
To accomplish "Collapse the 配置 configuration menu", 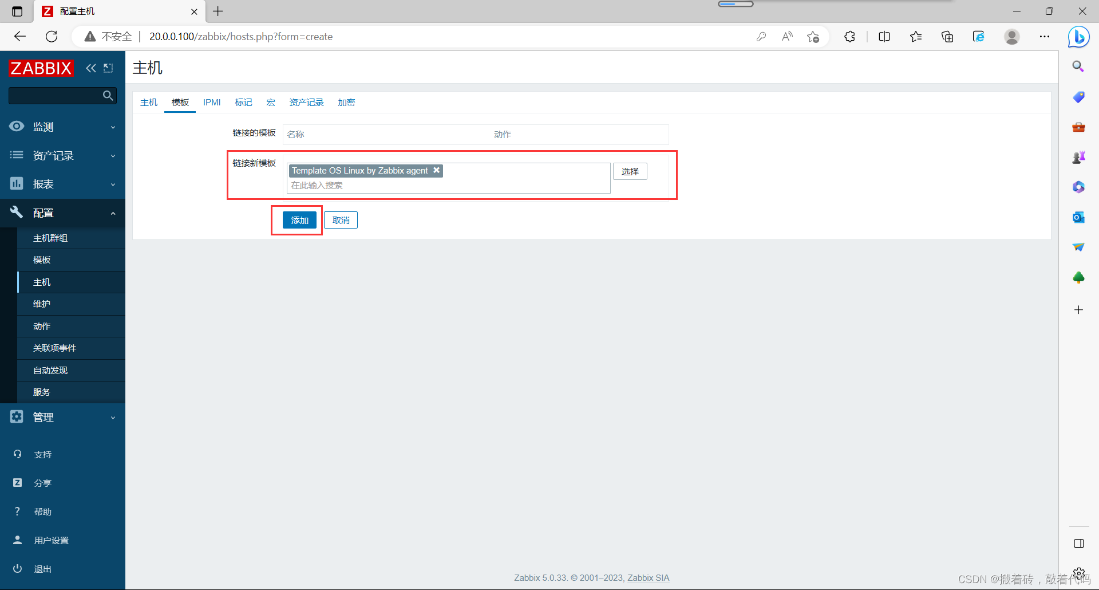I will pos(62,213).
